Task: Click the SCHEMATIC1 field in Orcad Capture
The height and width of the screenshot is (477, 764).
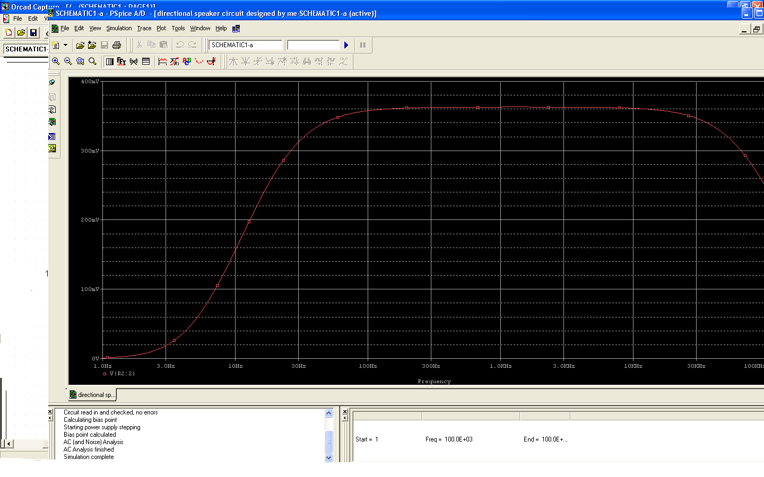Action: 26,49
